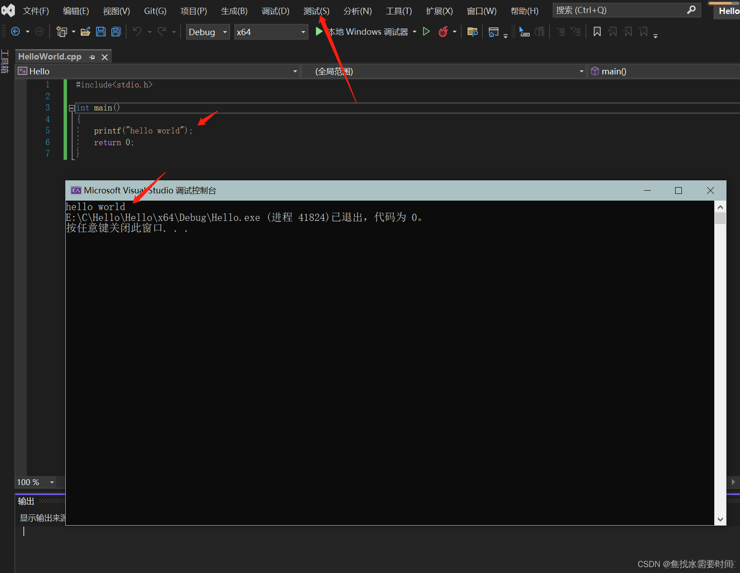Image resolution: width=740 pixels, height=573 pixels.
Task: Click the editor horizontal scroll right arrow
Action: pos(733,482)
